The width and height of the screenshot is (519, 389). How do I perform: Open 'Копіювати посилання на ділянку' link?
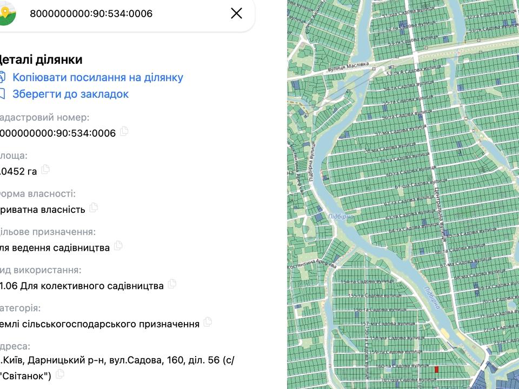pyautogui.click(x=98, y=77)
